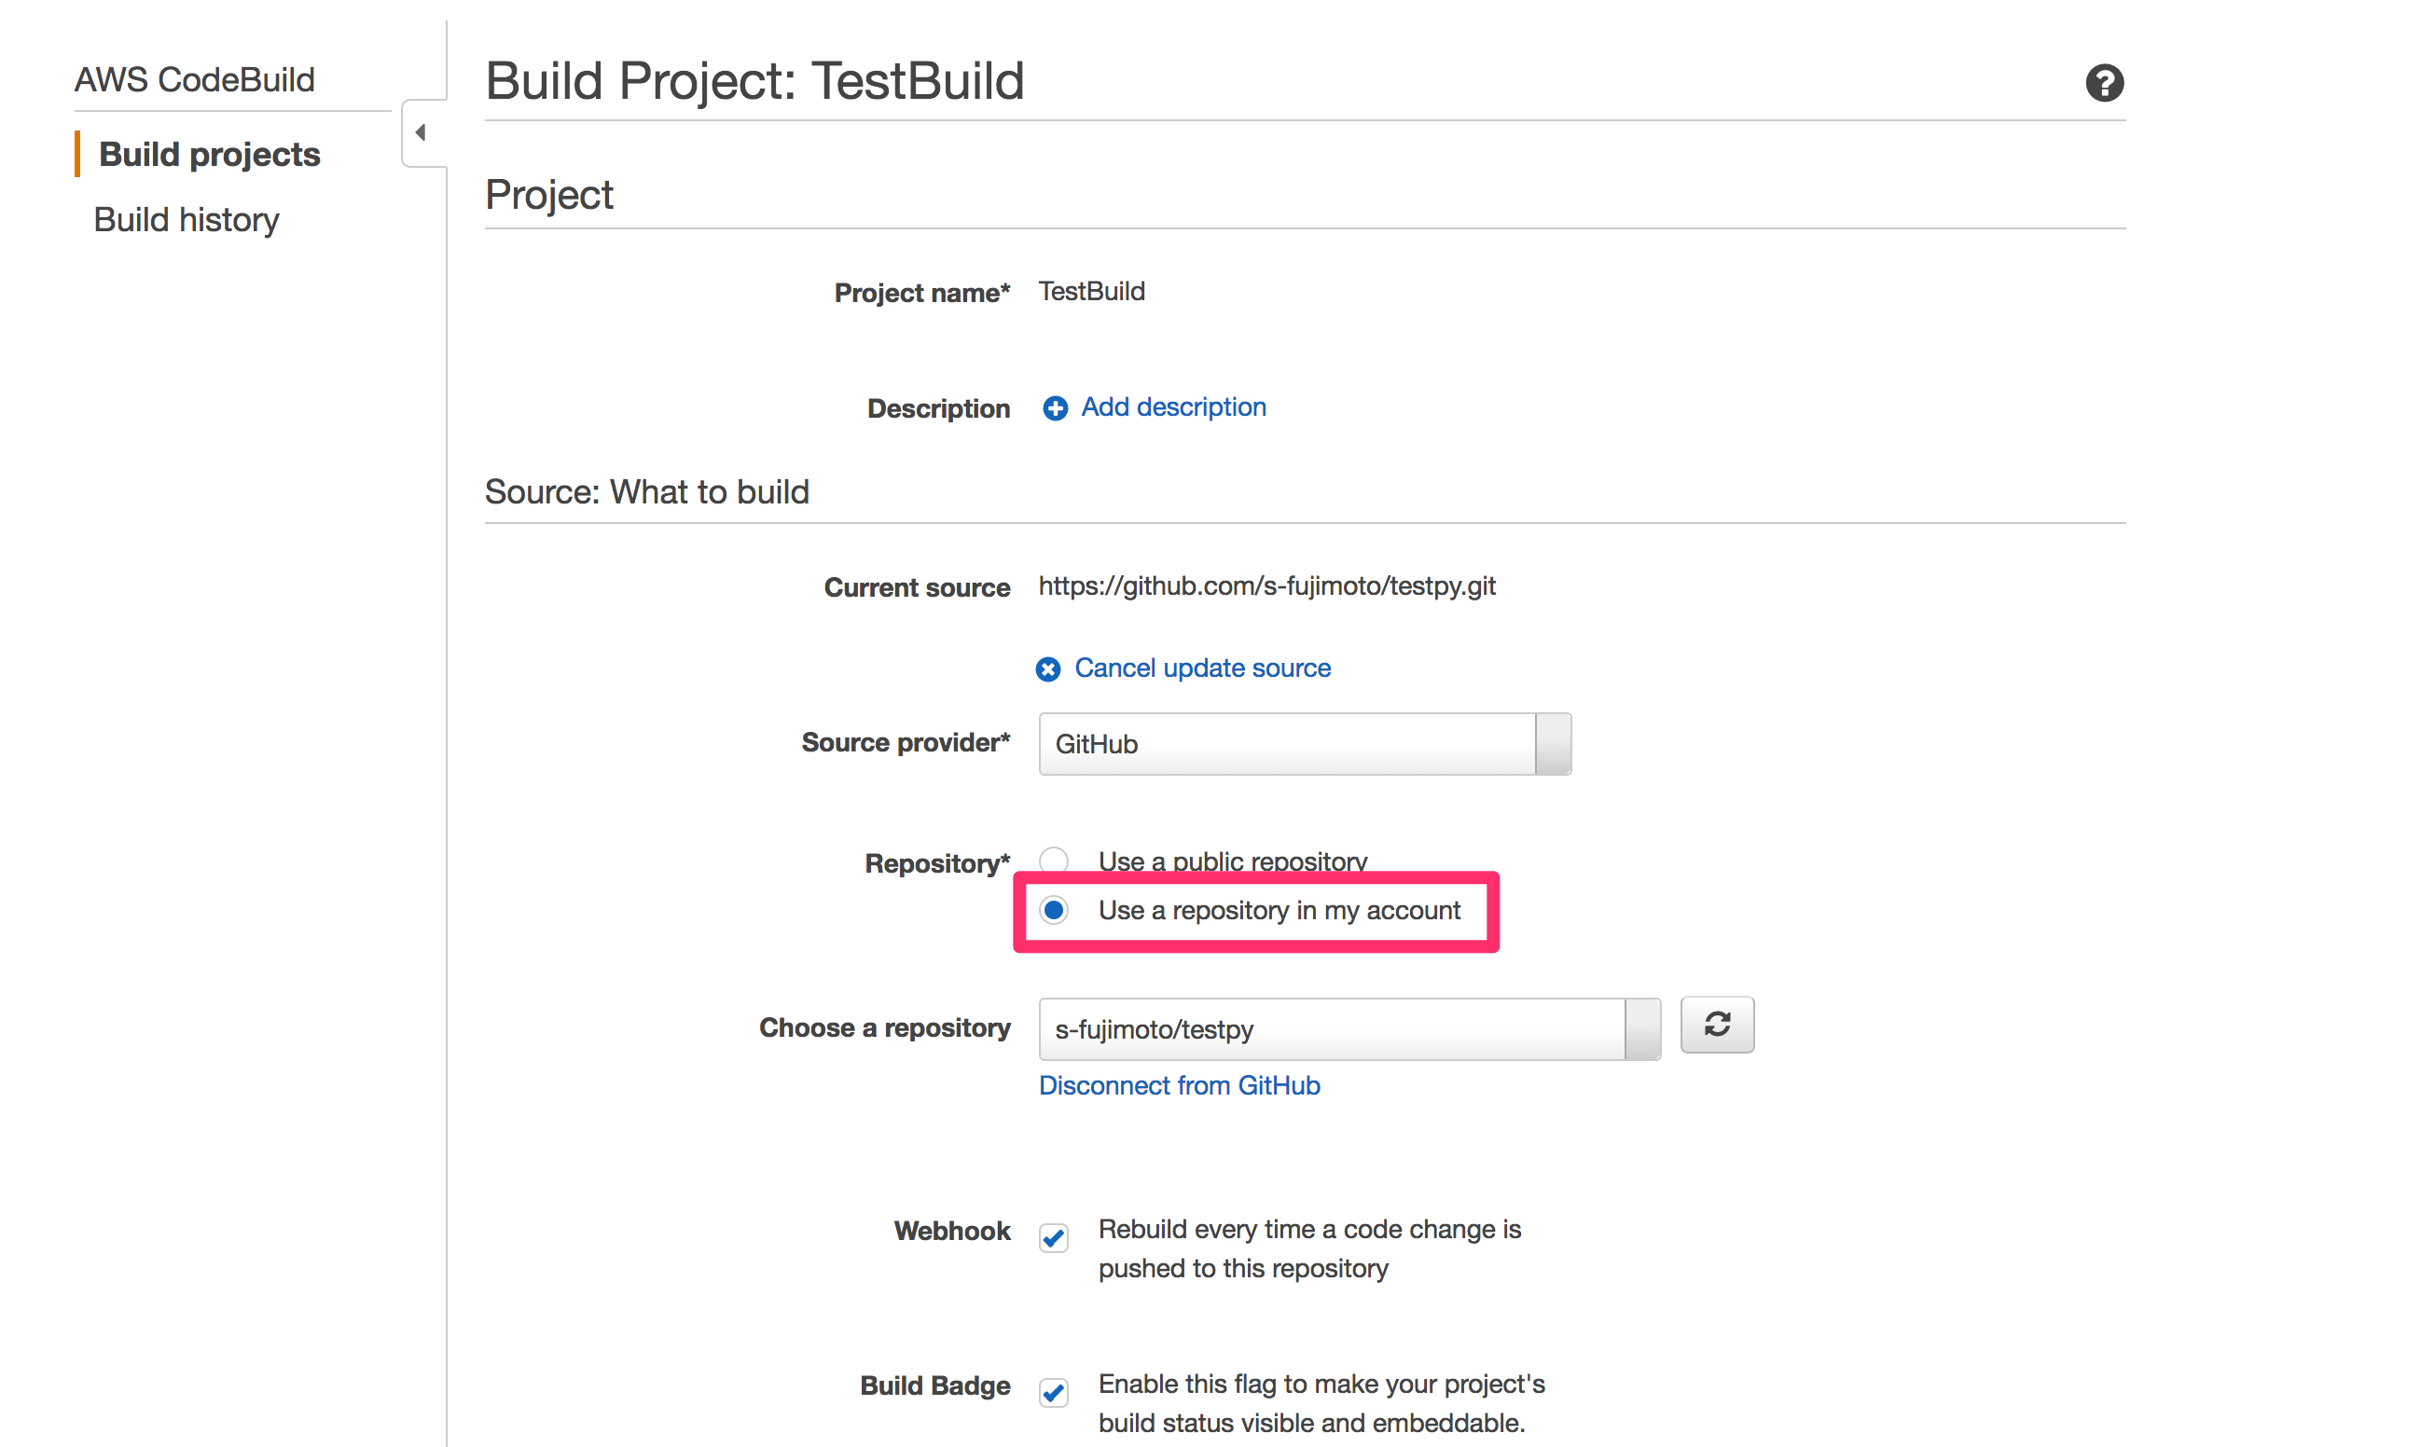Refresh the repository list with the refresh icon
Image resolution: width=2421 pixels, height=1447 pixels.
1716,1025
